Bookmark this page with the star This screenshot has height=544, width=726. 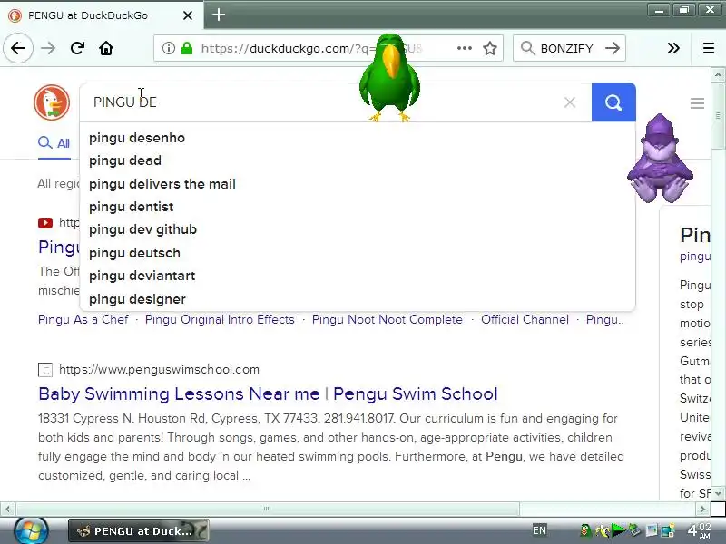[489, 48]
